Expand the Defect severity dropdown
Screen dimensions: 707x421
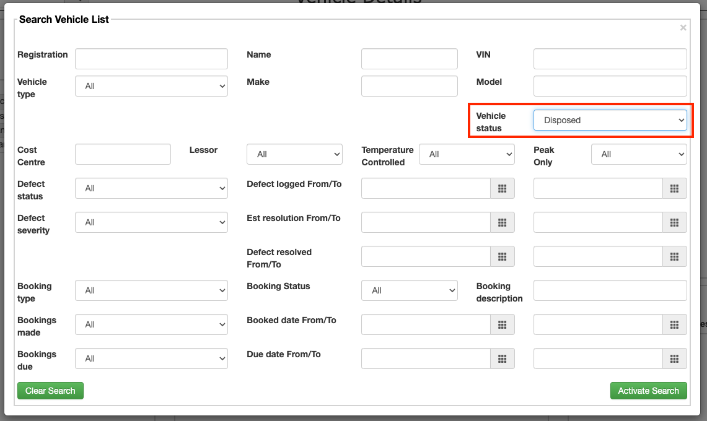[x=151, y=222]
